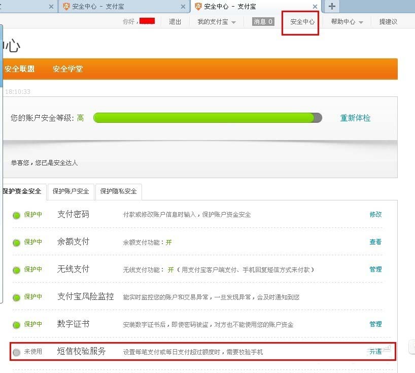Click the 您的账户安全等级 label
This screenshot has width=415, height=373.
pyautogui.click(x=42, y=118)
